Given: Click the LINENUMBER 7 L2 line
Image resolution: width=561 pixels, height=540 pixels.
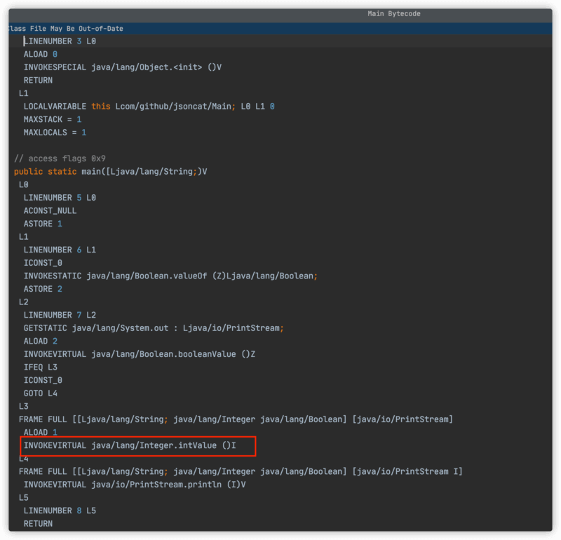Looking at the screenshot, I should [x=60, y=315].
